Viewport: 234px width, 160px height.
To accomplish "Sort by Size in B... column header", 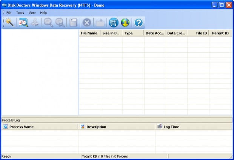I will pyautogui.click(x=111, y=33).
